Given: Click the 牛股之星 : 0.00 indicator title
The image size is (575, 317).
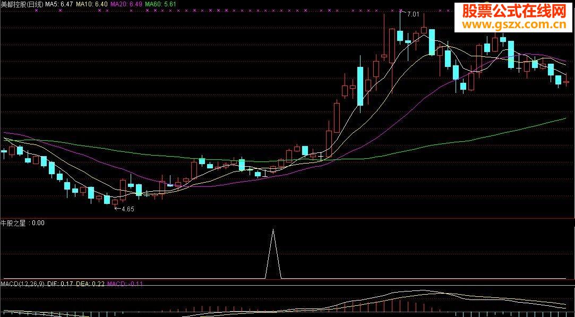Looking at the screenshot, I should click(x=23, y=222).
